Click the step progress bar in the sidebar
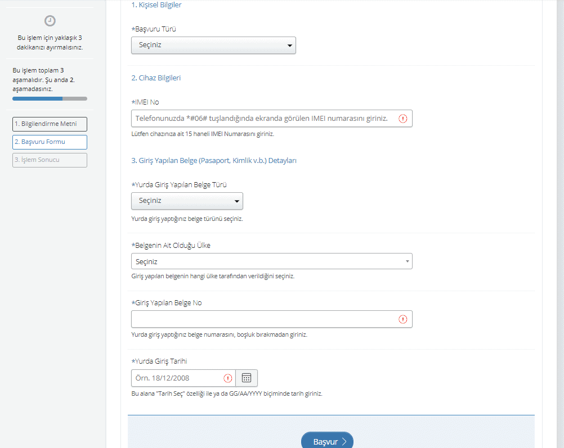The height and width of the screenshot is (448, 564). click(x=50, y=98)
